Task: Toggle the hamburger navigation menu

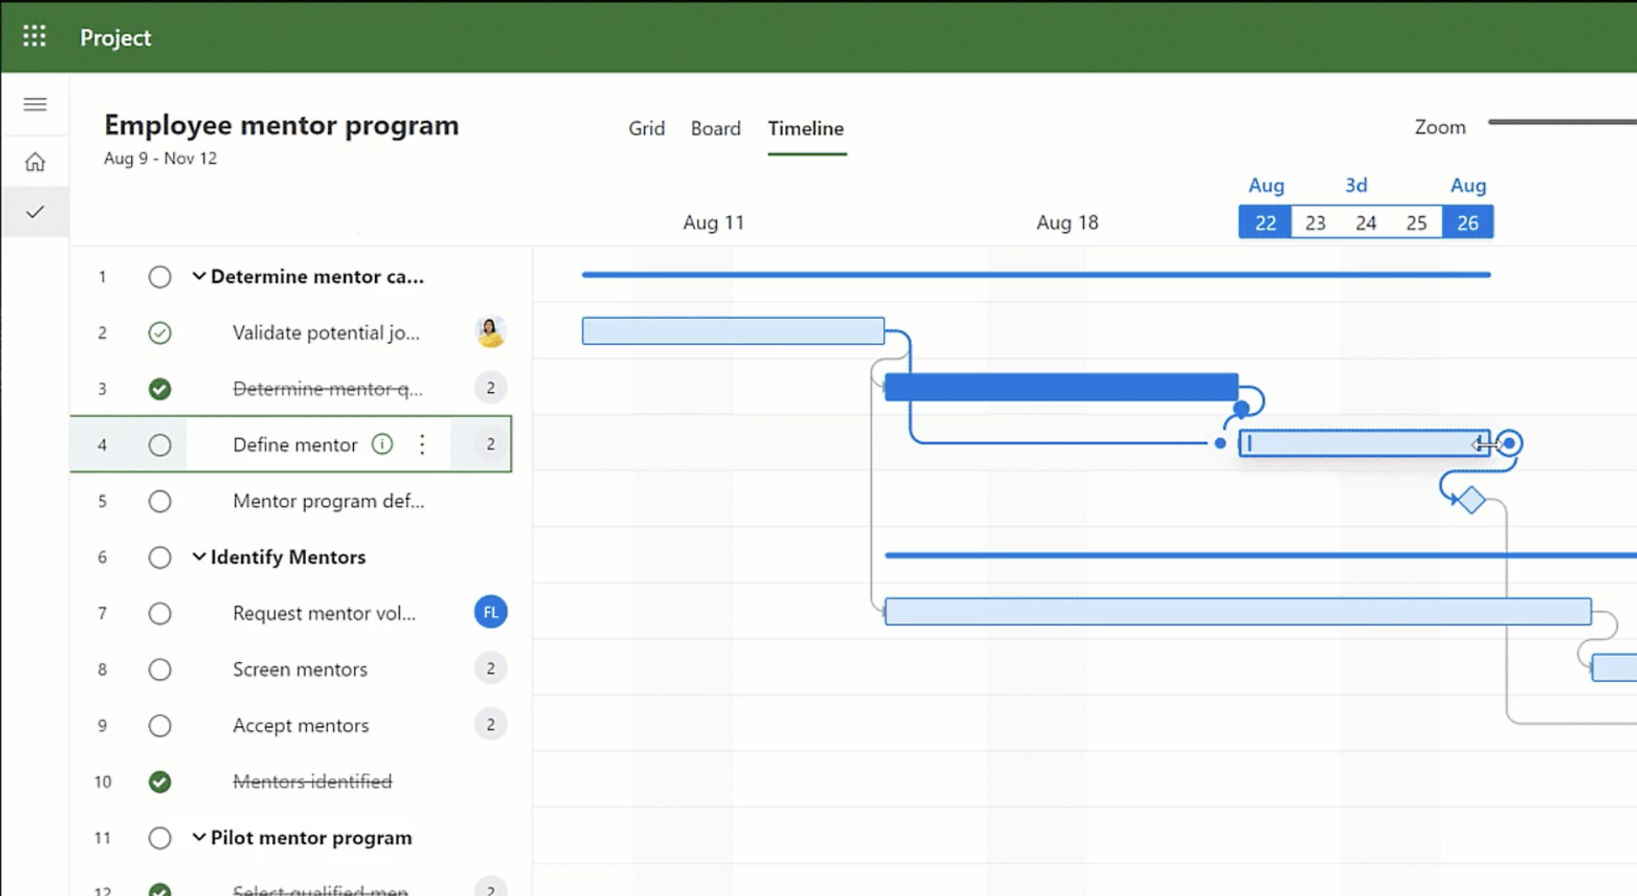Action: click(x=35, y=104)
